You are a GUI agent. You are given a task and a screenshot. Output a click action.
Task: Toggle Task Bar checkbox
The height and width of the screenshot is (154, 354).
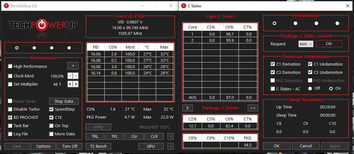click(10, 125)
